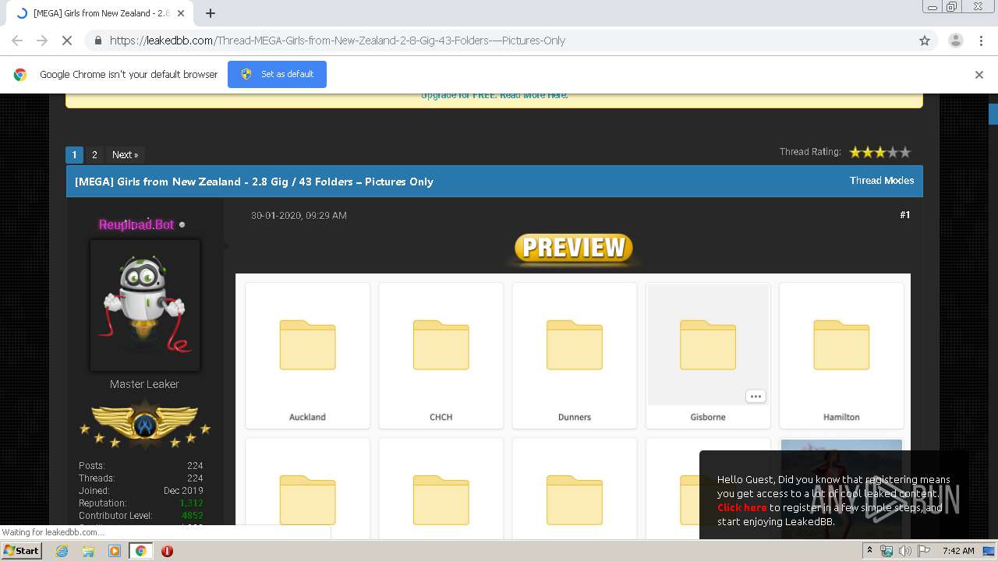Screen dimensions: 998x561
Task: Click the Master Leaker rank badge
Action: click(145, 425)
